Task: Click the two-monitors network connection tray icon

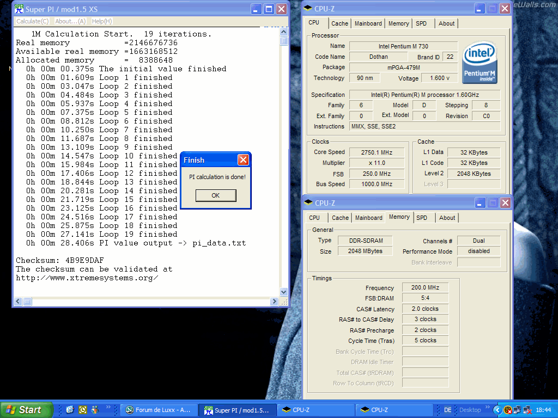Action: pyautogui.click(x=518, y=410)
